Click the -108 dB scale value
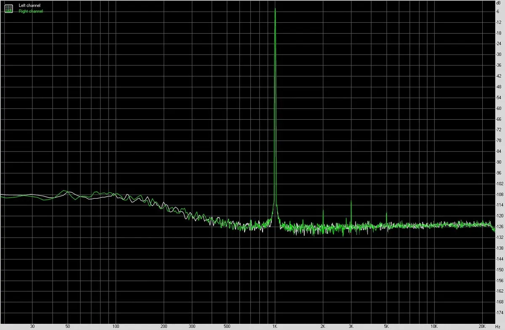 click(x=499, y=194)
